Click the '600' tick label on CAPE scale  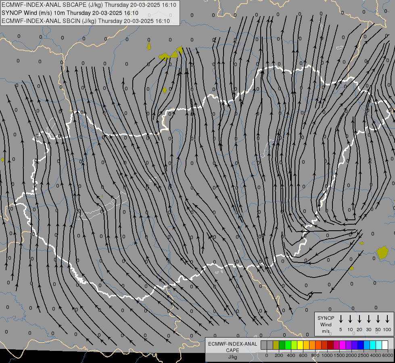click(x=303, y=355)
